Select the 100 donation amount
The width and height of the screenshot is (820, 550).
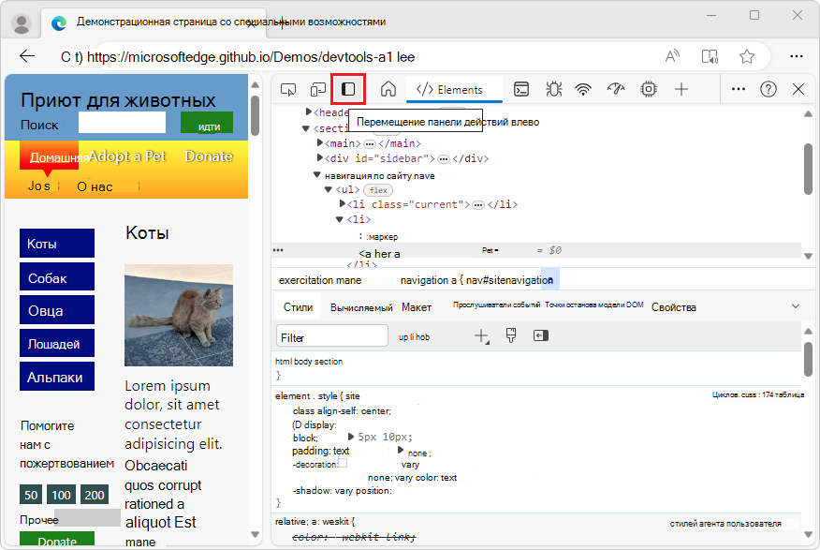pos(61,494)
